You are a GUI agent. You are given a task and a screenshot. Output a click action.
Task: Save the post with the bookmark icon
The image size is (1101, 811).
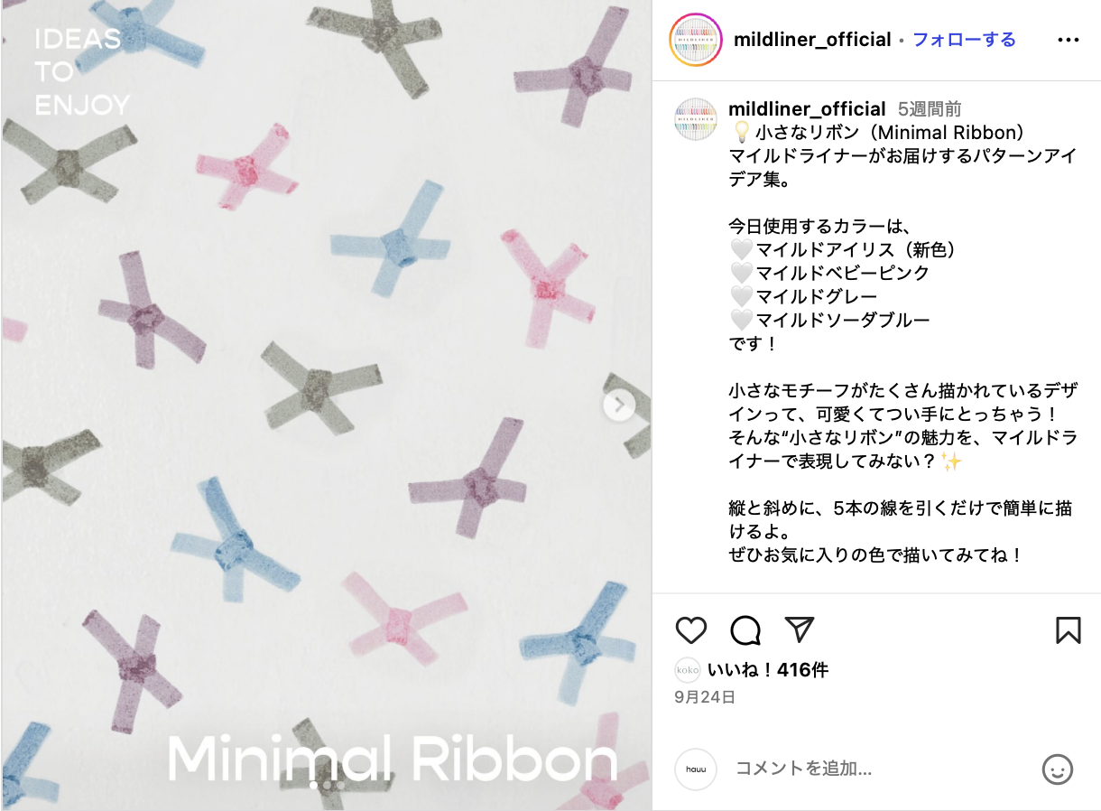pos(1069,629)
